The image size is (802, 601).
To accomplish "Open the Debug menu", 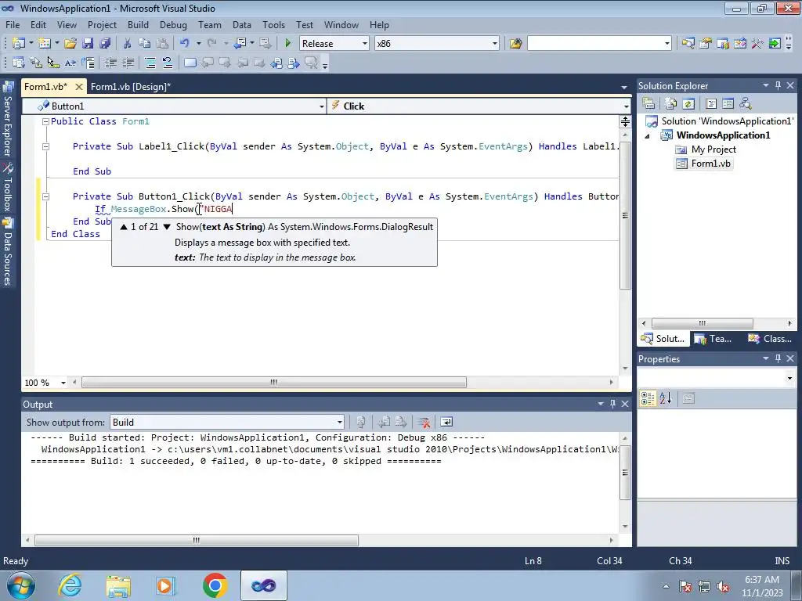I will pyautogui.click(x=173, y=24).
